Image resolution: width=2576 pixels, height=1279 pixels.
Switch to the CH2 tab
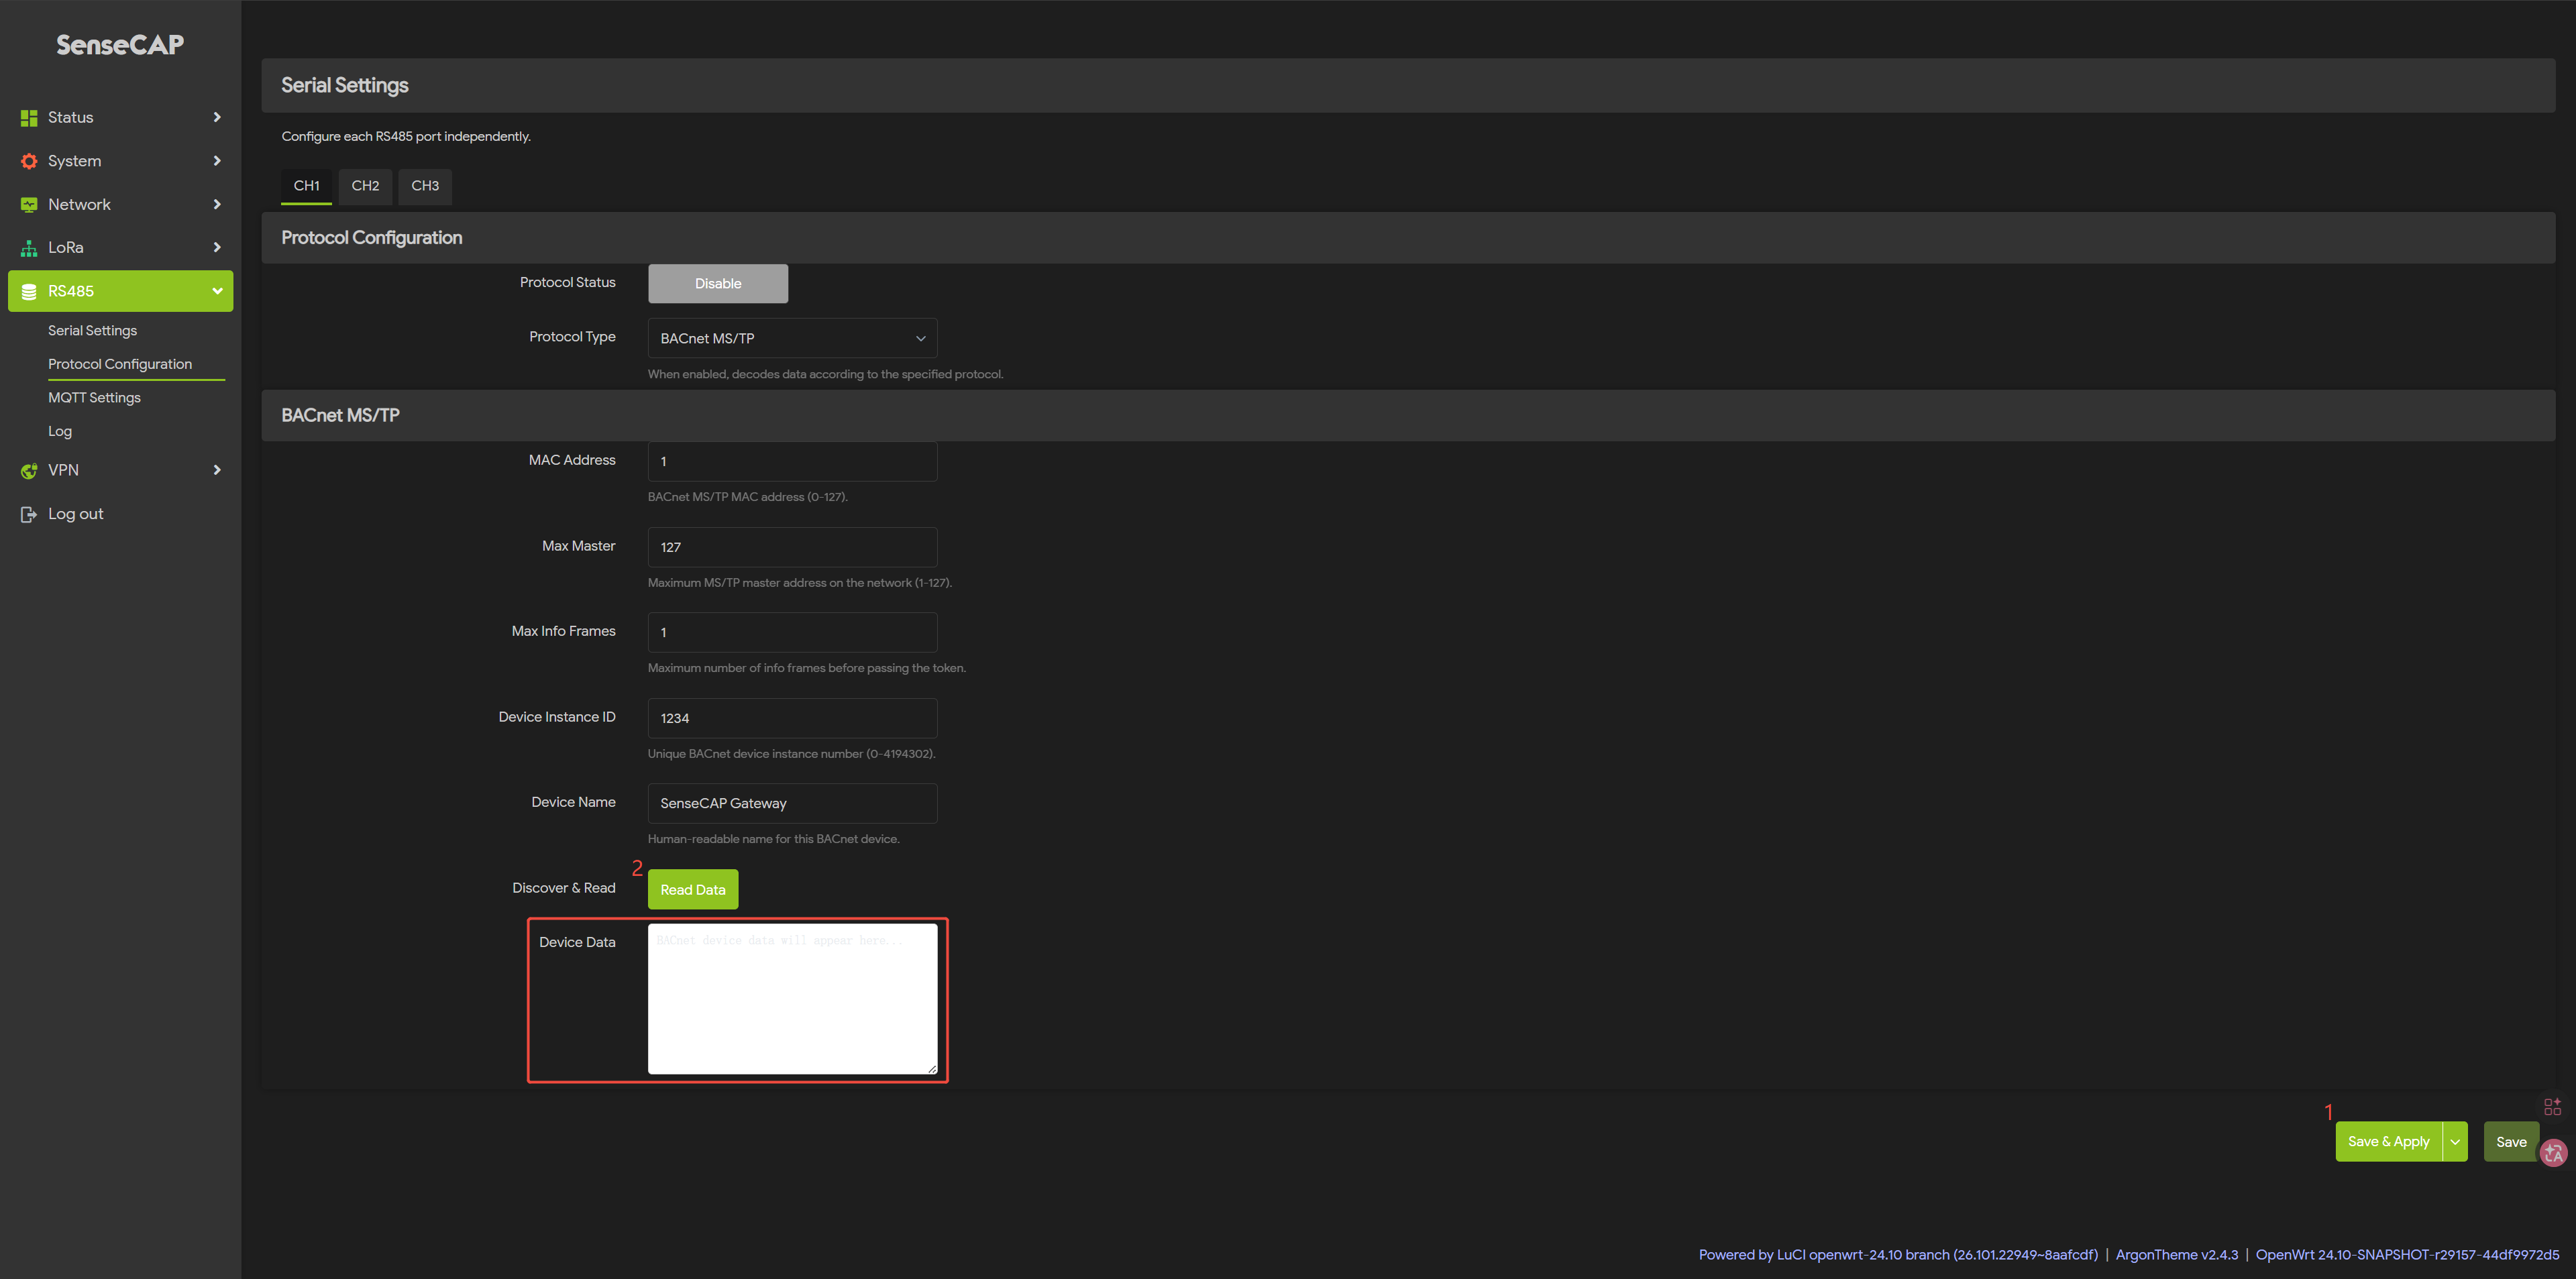pyautogui.click(x=365, y=186)
